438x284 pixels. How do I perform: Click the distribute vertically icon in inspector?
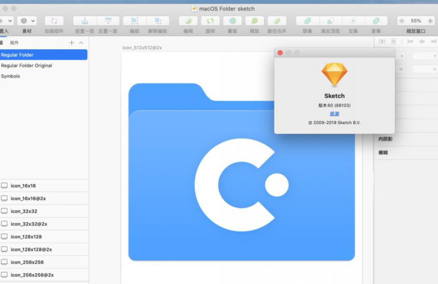click(x=393, y=41)
